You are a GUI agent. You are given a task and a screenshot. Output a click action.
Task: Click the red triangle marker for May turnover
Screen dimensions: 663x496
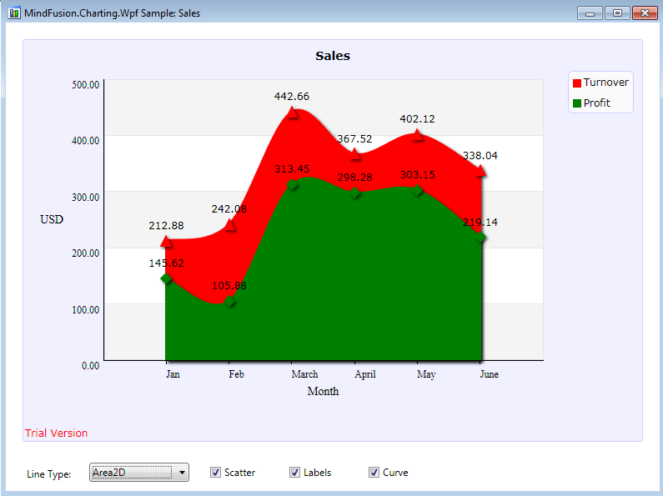click(x=419, y=135)
